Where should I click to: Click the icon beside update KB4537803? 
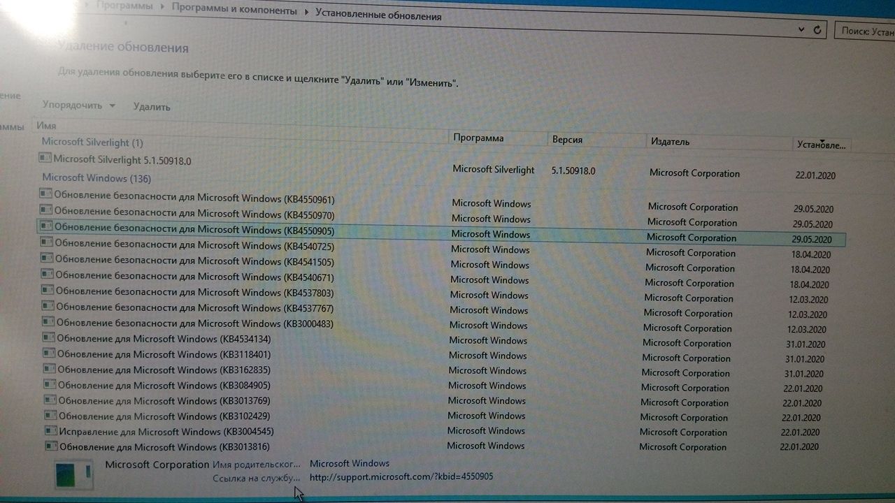pyautogui.click(x=48, y=289)
